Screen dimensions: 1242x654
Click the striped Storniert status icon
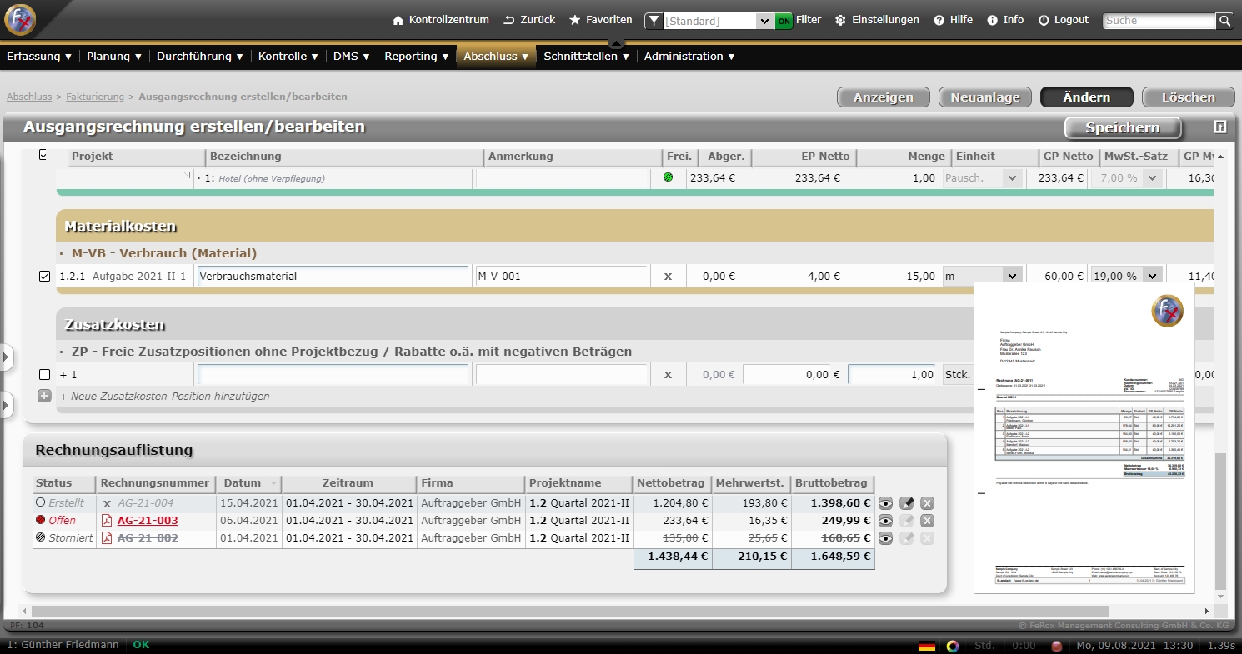coord(40,538)
